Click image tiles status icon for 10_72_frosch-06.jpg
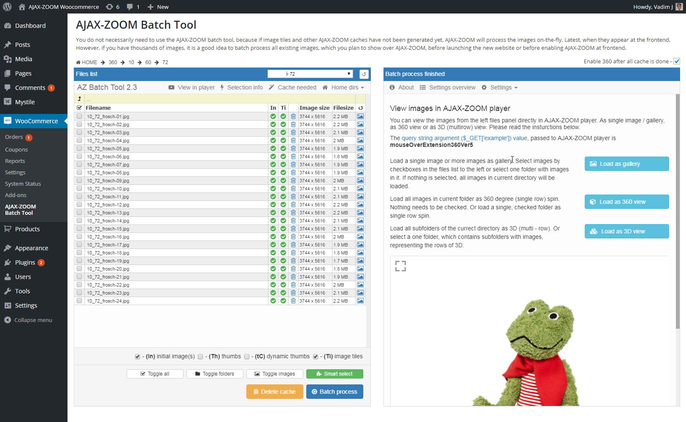This screenshot has height=422, width=686. 283,157
